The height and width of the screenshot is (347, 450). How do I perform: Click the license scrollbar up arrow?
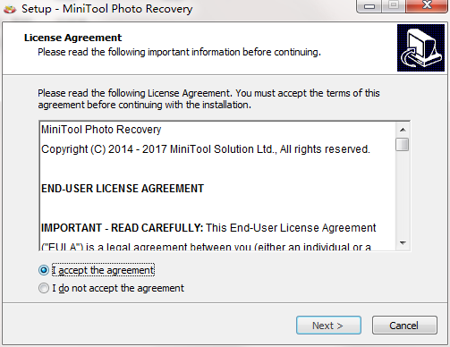point(403,130)
